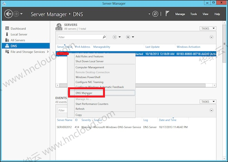Click the forward navigation arrow
Screen dimensions: 228x162
click(x=16, y=14)
